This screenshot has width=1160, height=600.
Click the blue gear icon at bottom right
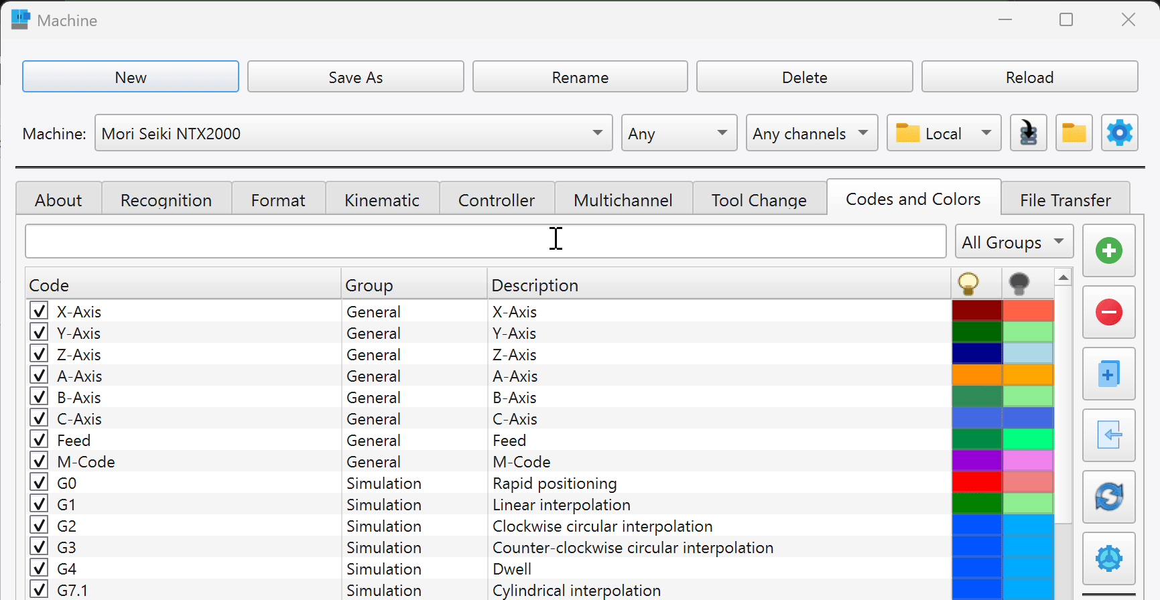coord(1108,558)
